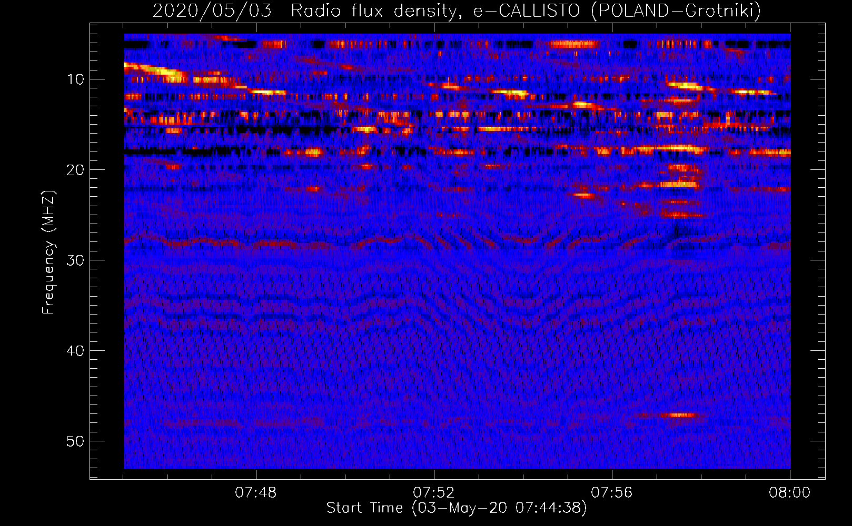Click the 07:52 time tick label
The height and width of the screenshot is (526, 852).
pos(434,493)
